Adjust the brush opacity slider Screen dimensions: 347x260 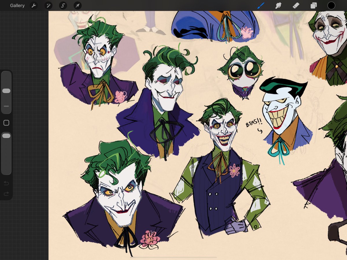tap(6, 153)
